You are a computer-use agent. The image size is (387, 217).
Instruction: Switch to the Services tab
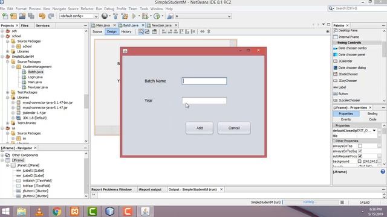(x=43, y=25)
